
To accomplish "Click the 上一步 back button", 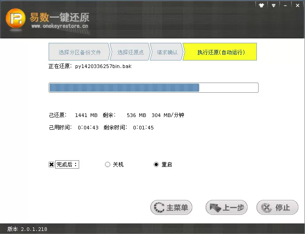I will coord(226,208).
